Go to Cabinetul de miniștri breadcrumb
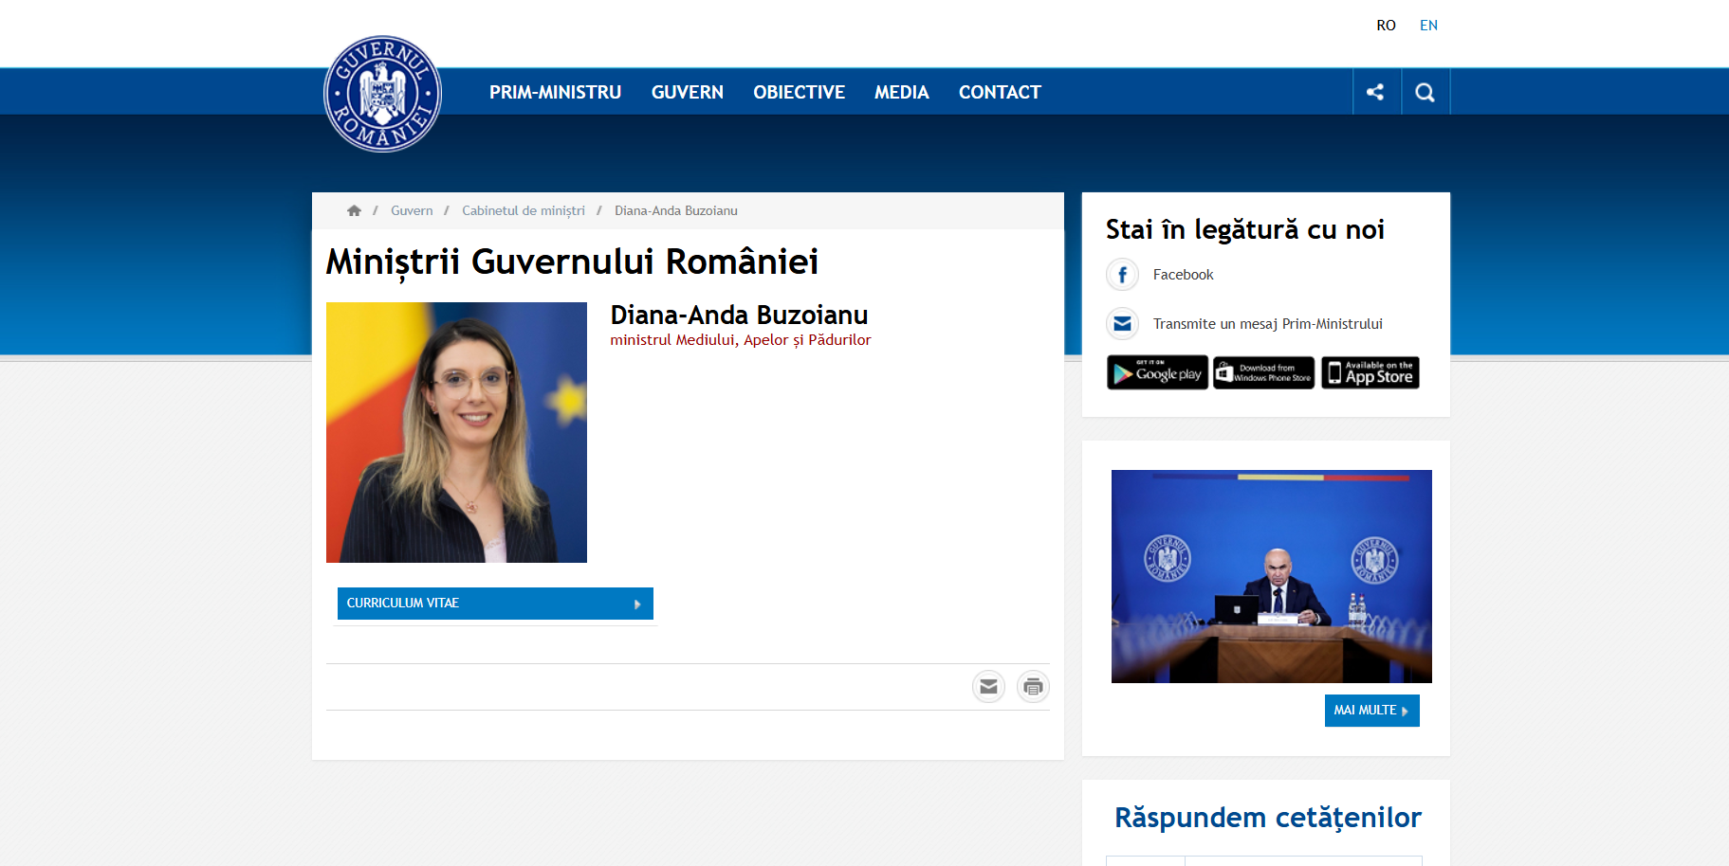Image resolution: width=1729 pixels, height=866 pixels. pos(523,210)
